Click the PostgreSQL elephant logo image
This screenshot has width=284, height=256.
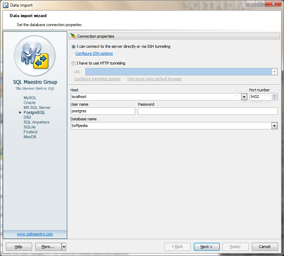coord(34,56)
